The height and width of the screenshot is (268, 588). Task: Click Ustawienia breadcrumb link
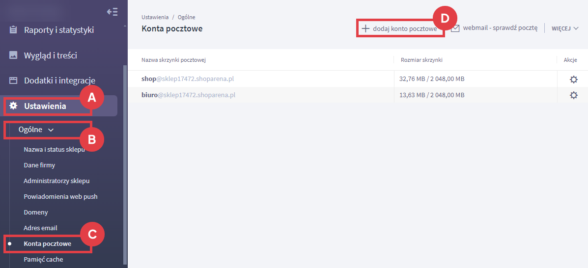155,18
